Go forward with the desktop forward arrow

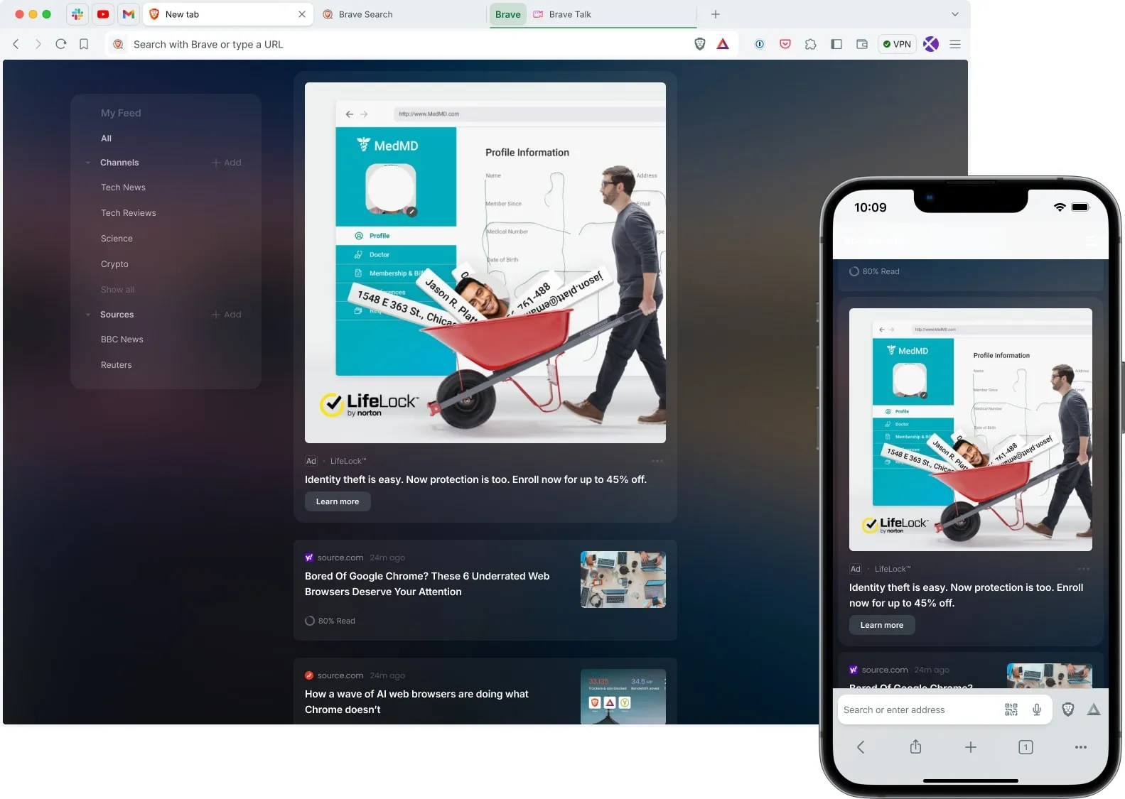[x=38, y=44]
